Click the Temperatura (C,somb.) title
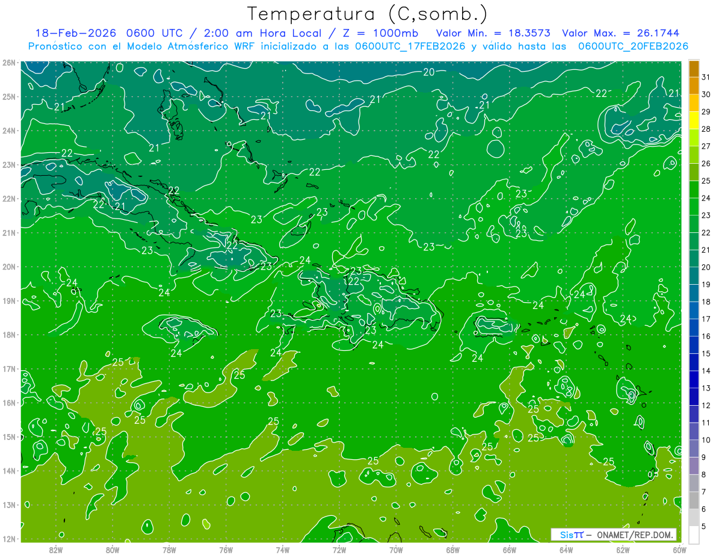722x558 pixels. pyautogui.click(x=368, y=14)
